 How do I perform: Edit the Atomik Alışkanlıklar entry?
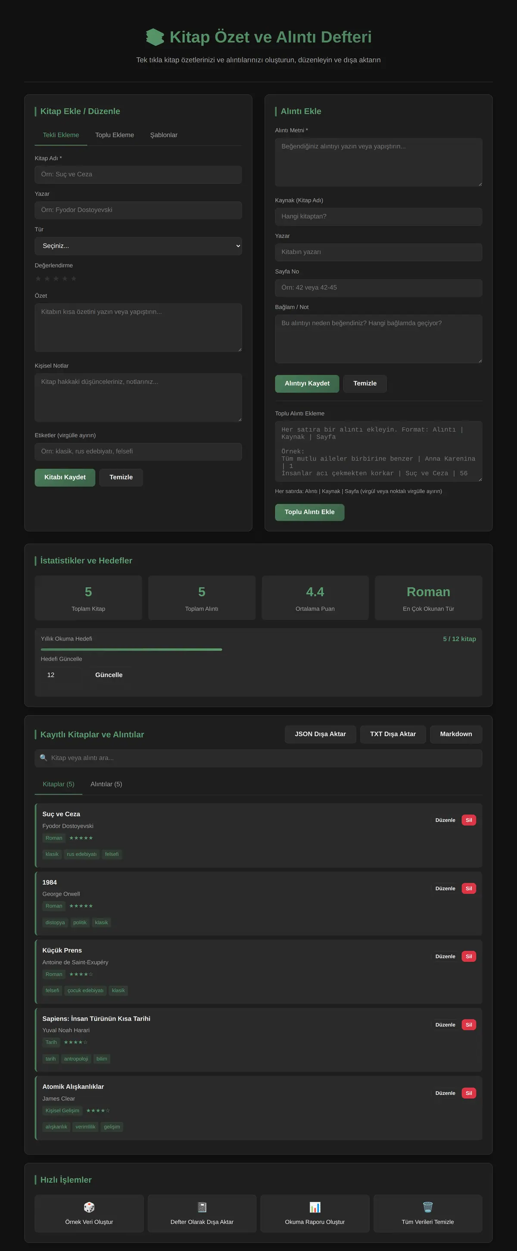point(445,1093)
